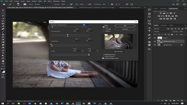Click OK in Wave dialog
Viewport: 187px width, 105px height.
(x=125, y=26)
